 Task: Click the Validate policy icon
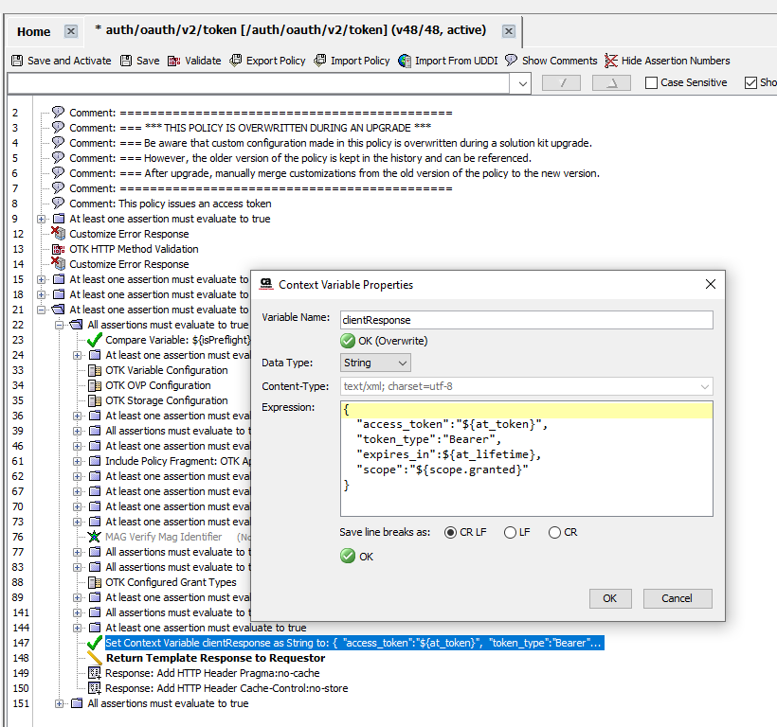pyautogui.click(x=174, y=61)
